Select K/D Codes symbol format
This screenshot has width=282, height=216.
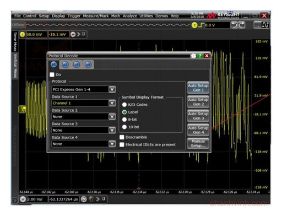pyautogui.click(x=124, y=105)
